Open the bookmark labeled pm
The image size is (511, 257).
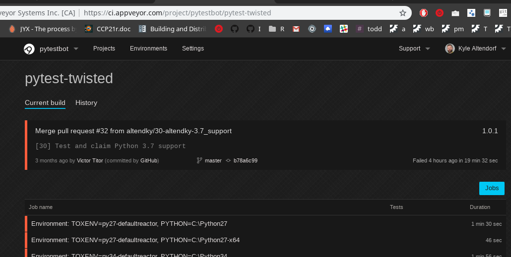point(452,29)
